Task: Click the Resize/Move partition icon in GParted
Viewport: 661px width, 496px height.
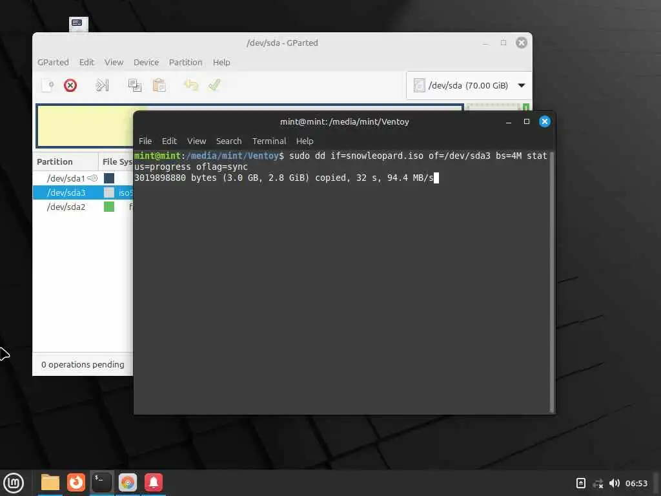Action: pyautogui.click(x=103, y=85)
